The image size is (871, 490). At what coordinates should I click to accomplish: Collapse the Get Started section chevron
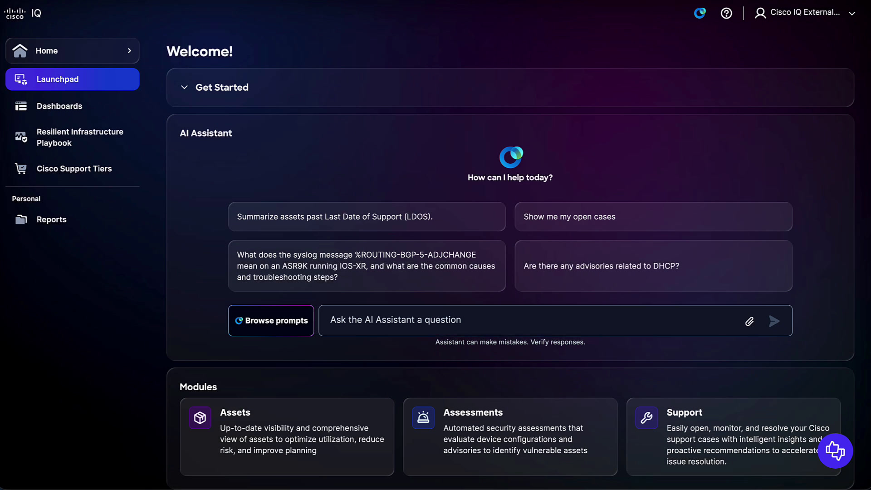pos(184,87)
